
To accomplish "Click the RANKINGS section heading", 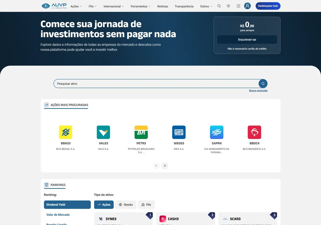I will pos(58,185).
